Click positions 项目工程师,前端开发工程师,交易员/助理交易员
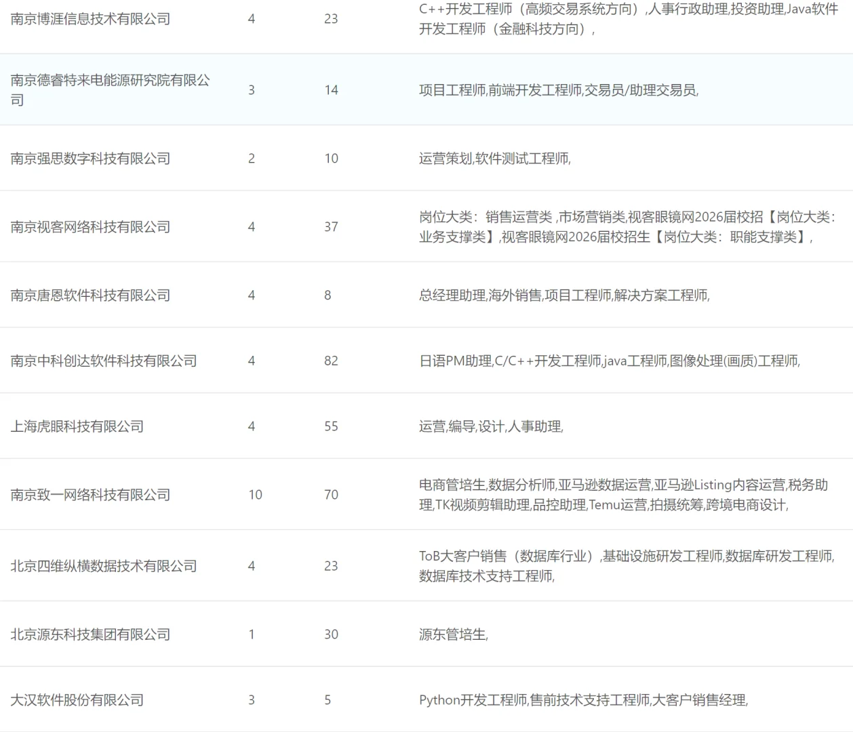Viewport: 853px width, 732px height. [x=559, y=90]
